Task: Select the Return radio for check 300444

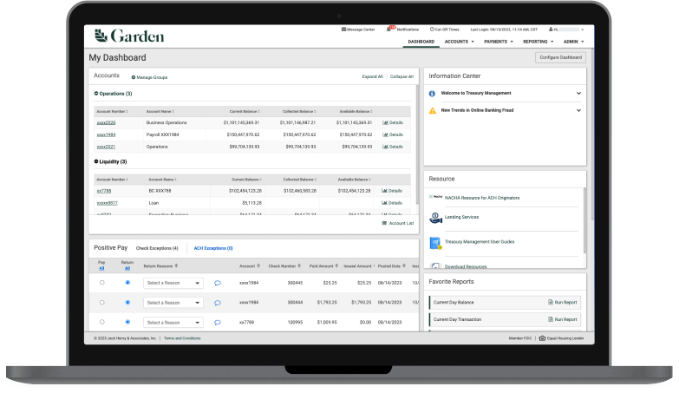Action: coord(127,302)
